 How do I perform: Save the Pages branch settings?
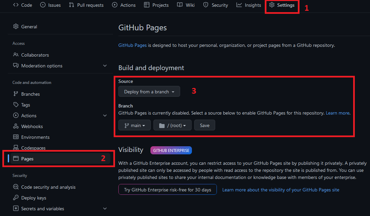pyautogui.click(x=205, y=125)
